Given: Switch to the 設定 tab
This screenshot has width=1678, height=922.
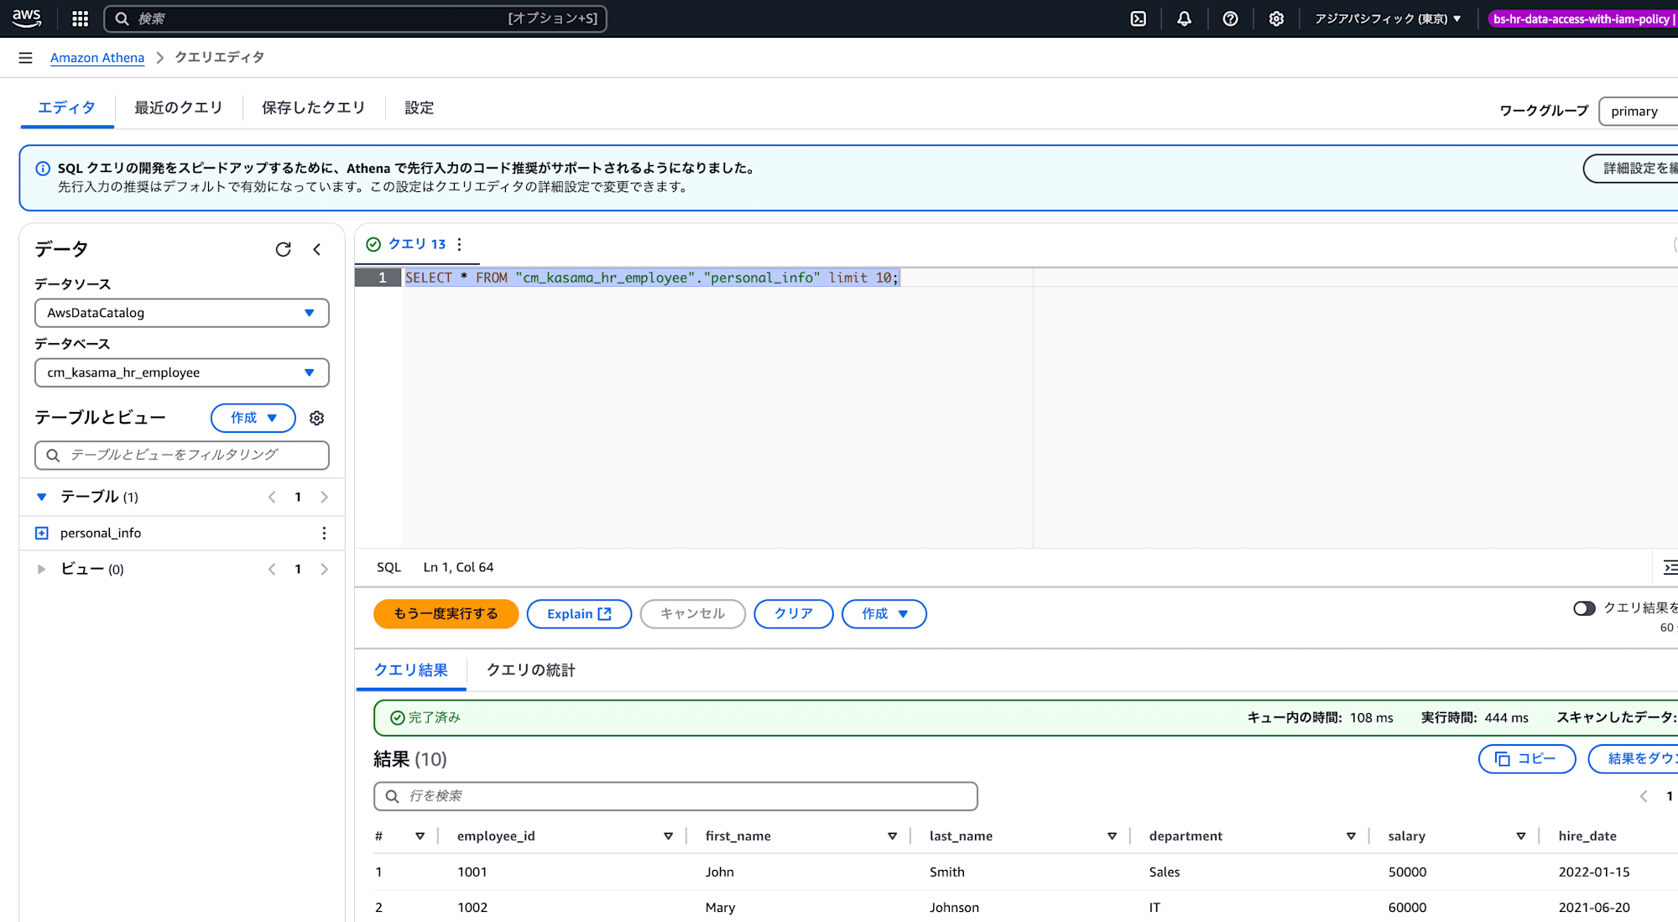Looking at the screenshot, I should pos(419,108).
